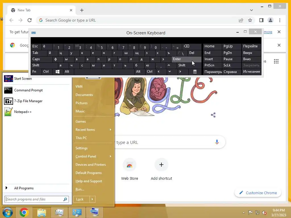Click Customize Chrome button

click(258, 193)
